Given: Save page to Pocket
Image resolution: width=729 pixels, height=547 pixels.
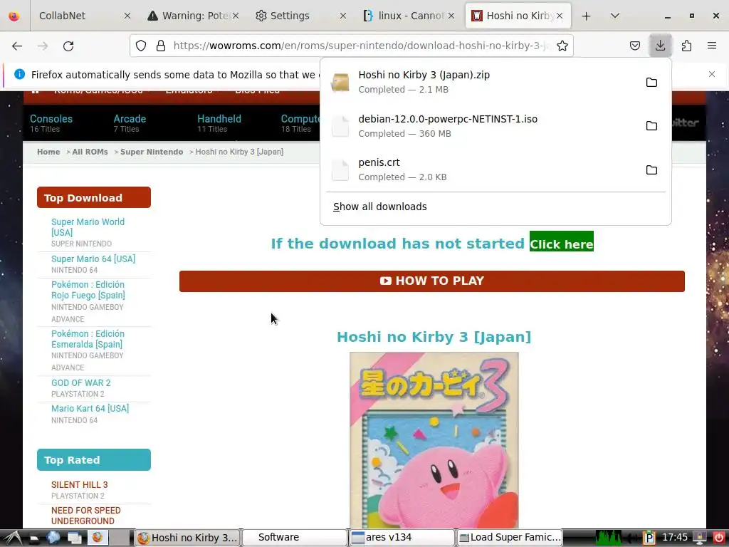Looking at the screenshot, I should [x=634, y=46].
